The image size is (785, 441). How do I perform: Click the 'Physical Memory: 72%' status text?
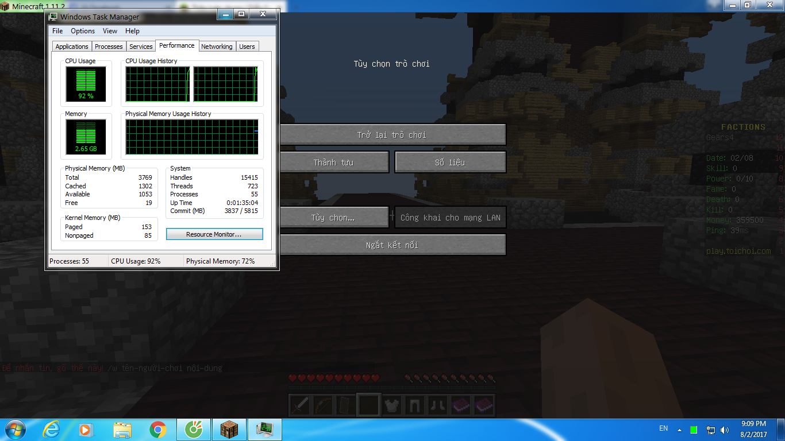click(x=221, y=261)
